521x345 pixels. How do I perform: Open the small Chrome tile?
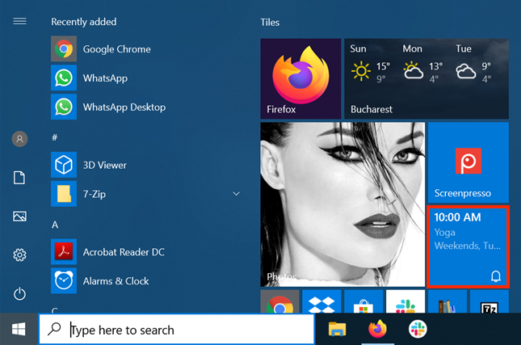click(x=279, y=301)
